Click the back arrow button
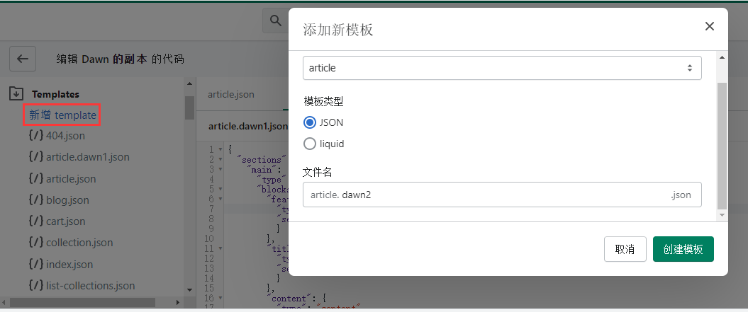This screenshot has width=748, height=312. coord(22,59)
